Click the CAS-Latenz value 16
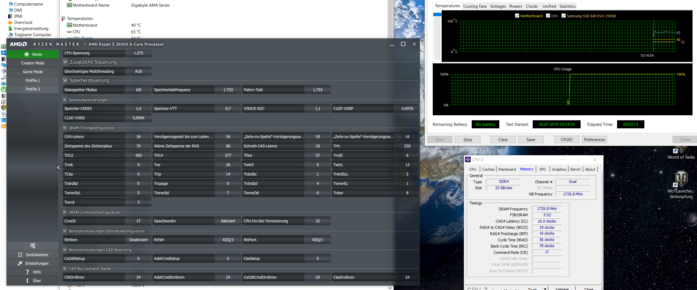Image resolution: width=697 pixels, height=290 pixels. (138, 137)
